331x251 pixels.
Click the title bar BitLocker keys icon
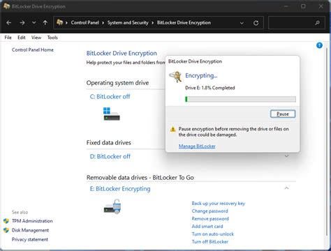coord(7,6)
